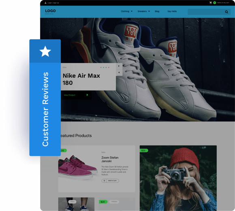
Task: Open the Blog menu item
Action: (157, 11)
